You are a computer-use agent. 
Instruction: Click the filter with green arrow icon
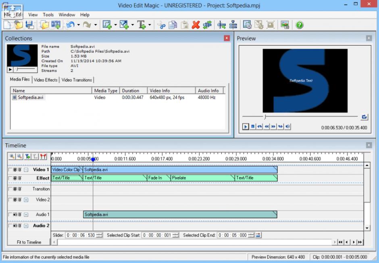[x=27, y=157]
